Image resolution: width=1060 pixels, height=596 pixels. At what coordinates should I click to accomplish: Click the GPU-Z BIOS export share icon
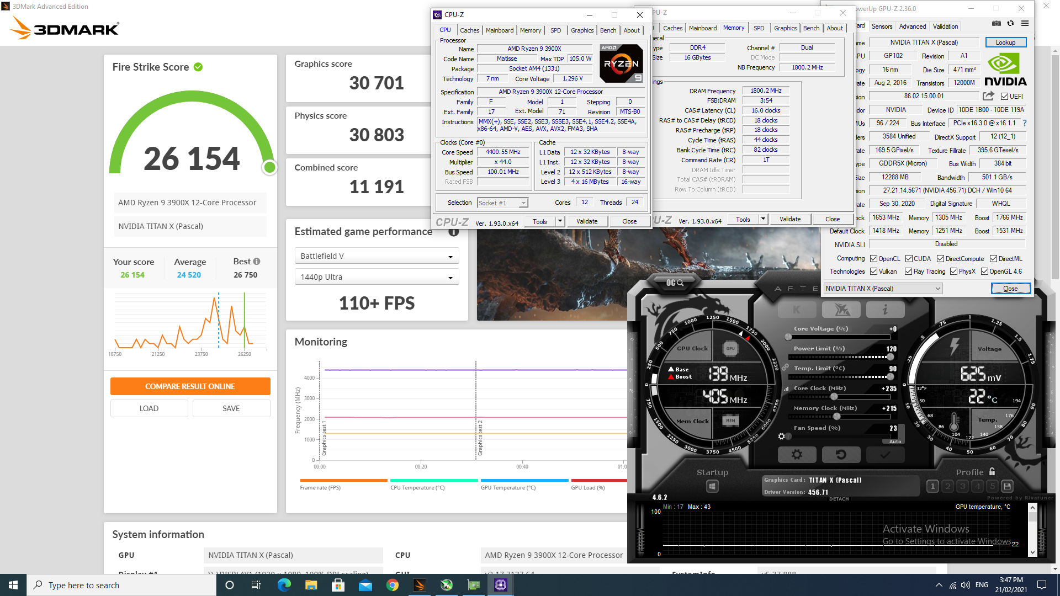click(x=988, y=96)
